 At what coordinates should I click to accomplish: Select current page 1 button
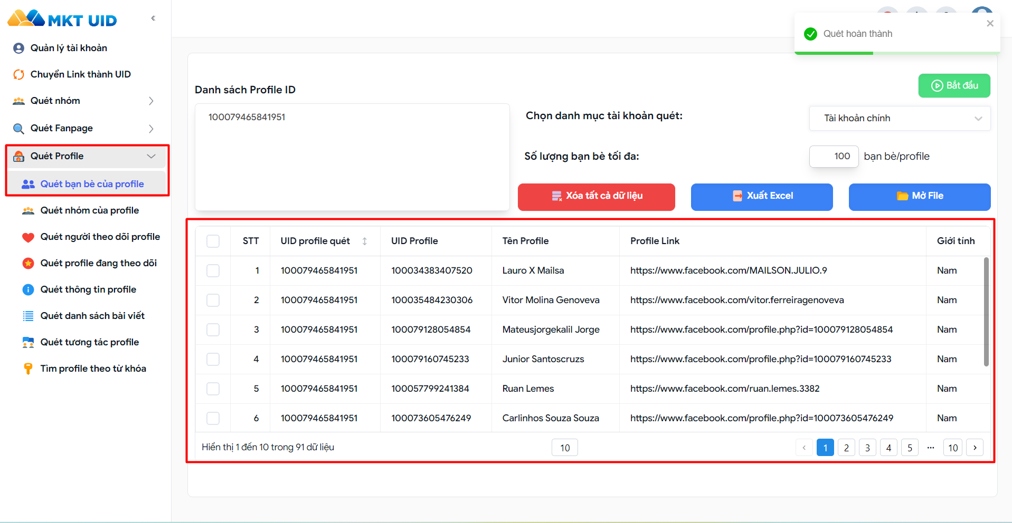tap(825, 448)
